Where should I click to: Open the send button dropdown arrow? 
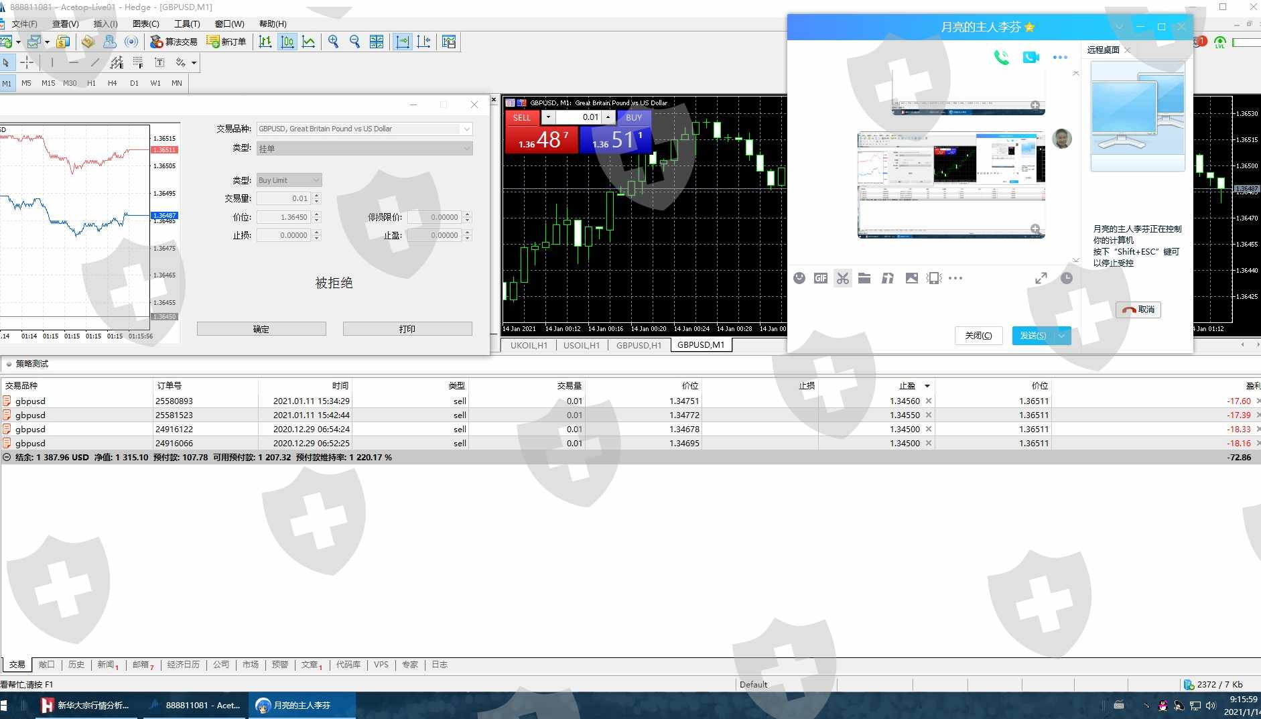point(1062,336)
